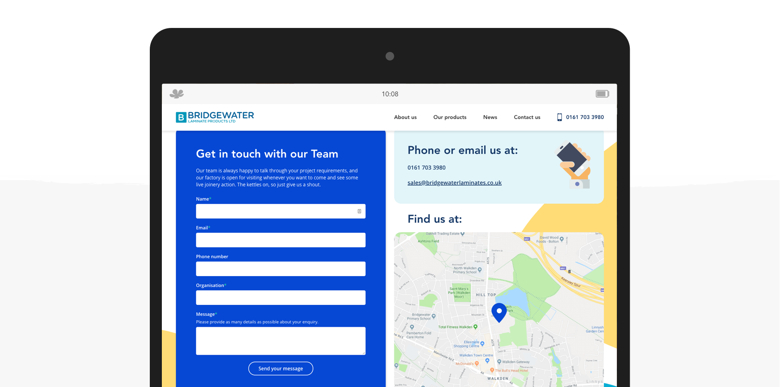This screenshot has height=387, width=780.
Task: Click the autofill icon in Name field
Action: (x=359, y=211)
